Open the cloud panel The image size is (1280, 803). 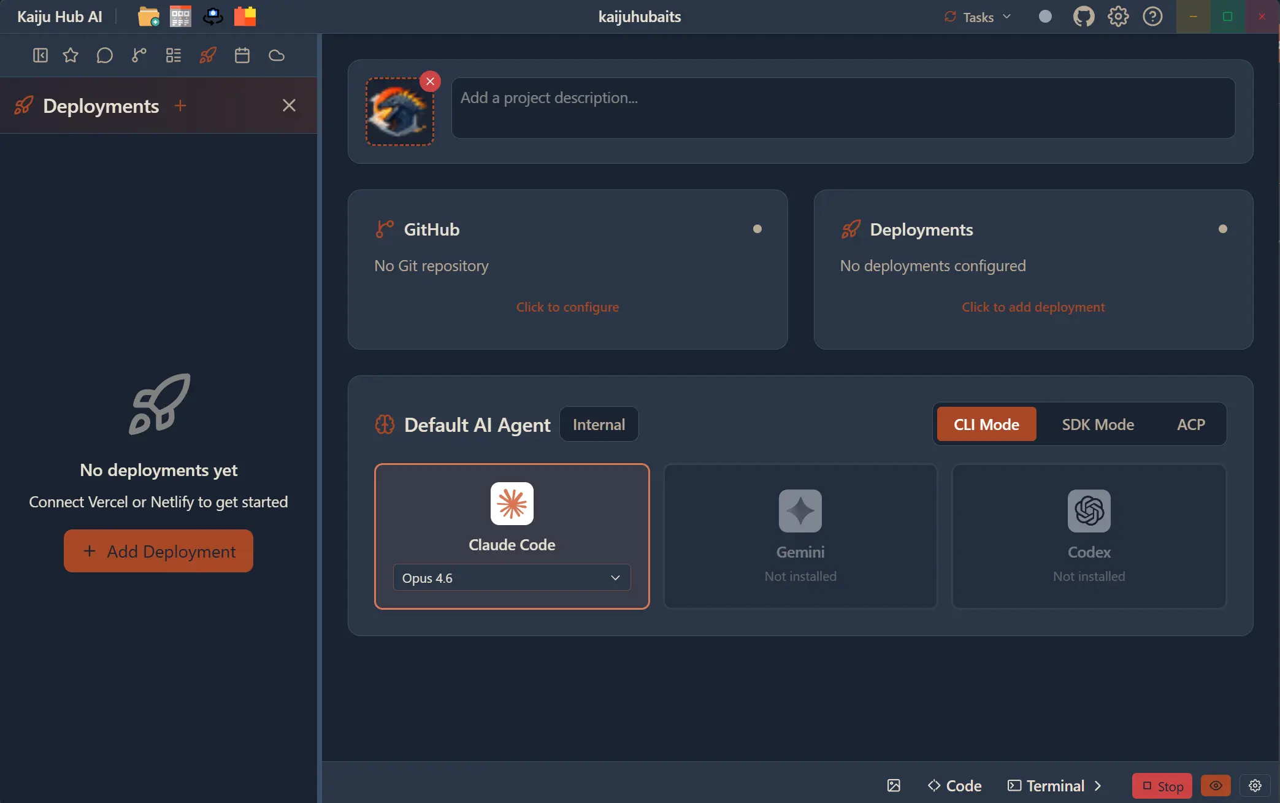pos(277,55)
